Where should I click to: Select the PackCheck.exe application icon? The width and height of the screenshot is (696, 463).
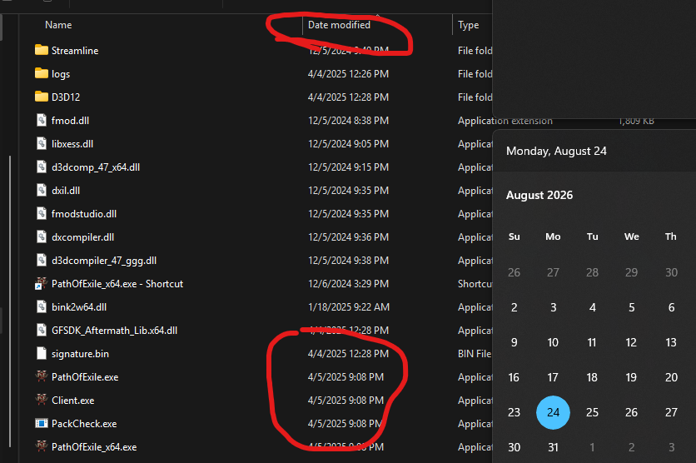[42, 423]
